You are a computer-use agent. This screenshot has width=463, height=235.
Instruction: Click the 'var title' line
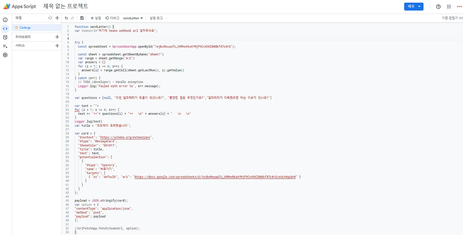[x=102, y=125]
